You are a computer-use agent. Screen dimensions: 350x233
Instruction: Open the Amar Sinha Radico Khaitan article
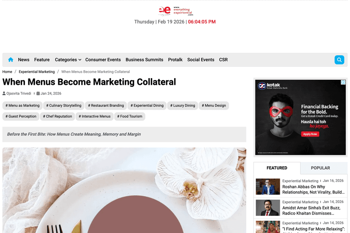point(312,211)
